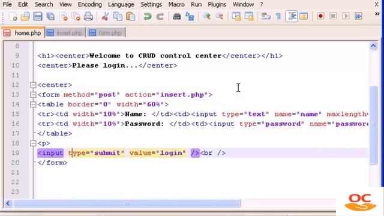Collapse the form block fold marker on line 13
Screen dimensions: 384x216
33,95
